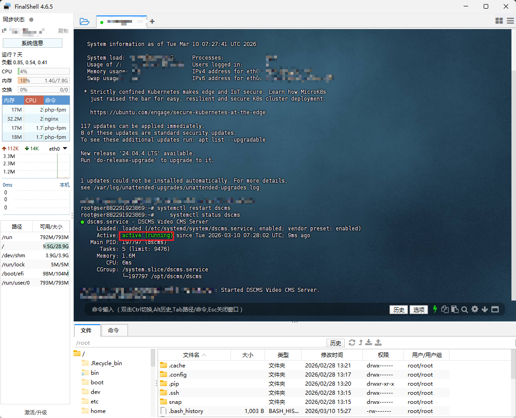Refresh the file list

coord(352,342)
